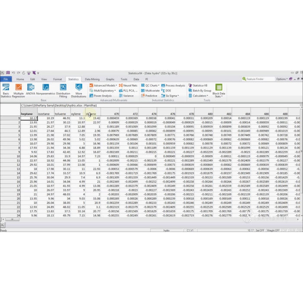Switch to the Format ribbon tab
Image resolution: width=303 pixels, height=303 pixels.
(58, 79)
